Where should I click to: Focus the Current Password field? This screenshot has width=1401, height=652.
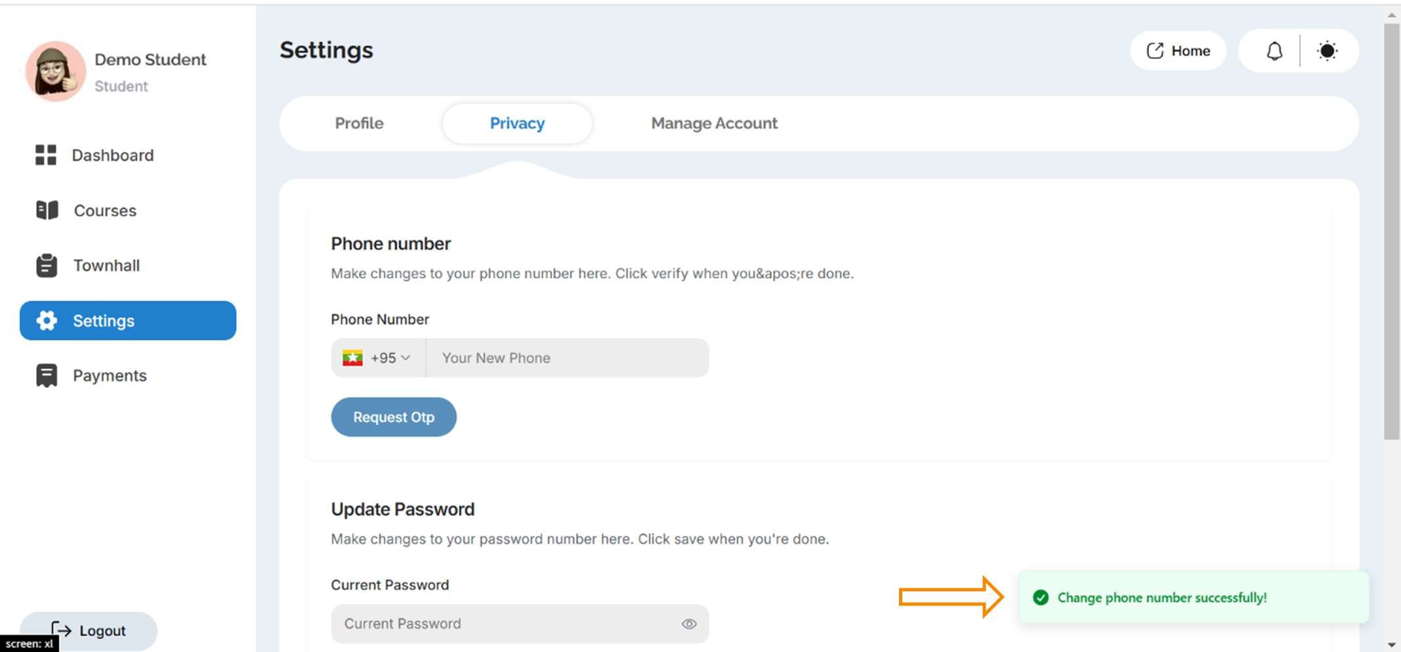tap(520, 624)
